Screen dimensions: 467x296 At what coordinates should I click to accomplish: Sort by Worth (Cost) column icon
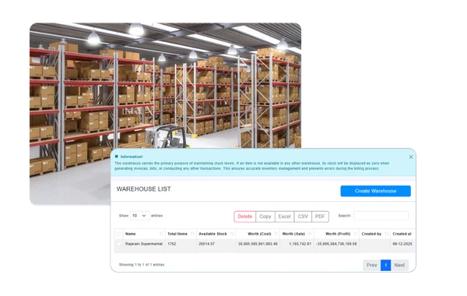(x=276, y=234)
